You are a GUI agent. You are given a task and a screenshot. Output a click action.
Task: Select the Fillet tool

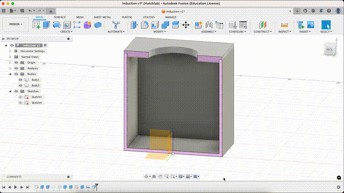click(144, 25)
